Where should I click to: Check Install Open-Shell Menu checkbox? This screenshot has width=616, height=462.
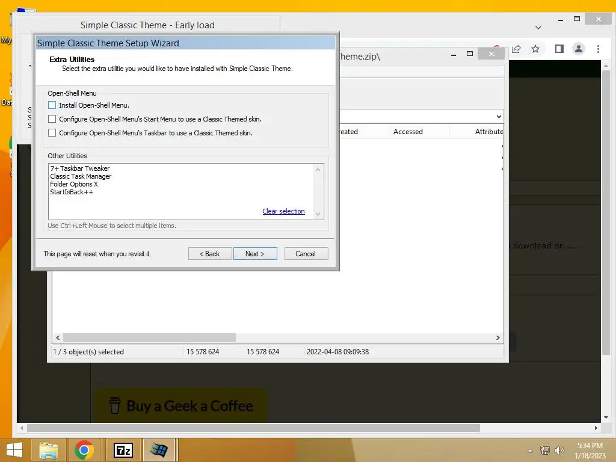pyautogui.click(x=52, y=105)
